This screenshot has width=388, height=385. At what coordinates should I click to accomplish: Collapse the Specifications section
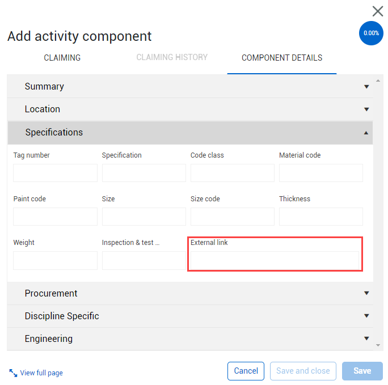click(x=366, y=133)
